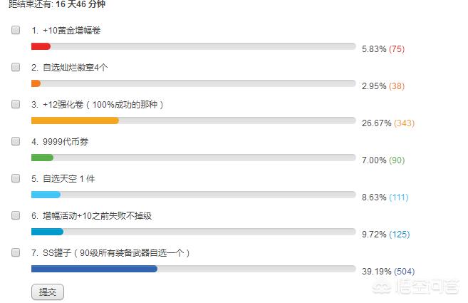Screen dimensions: 468x303
Task: Click the SS罐子 option label text
Action: (x=110, y=252)
